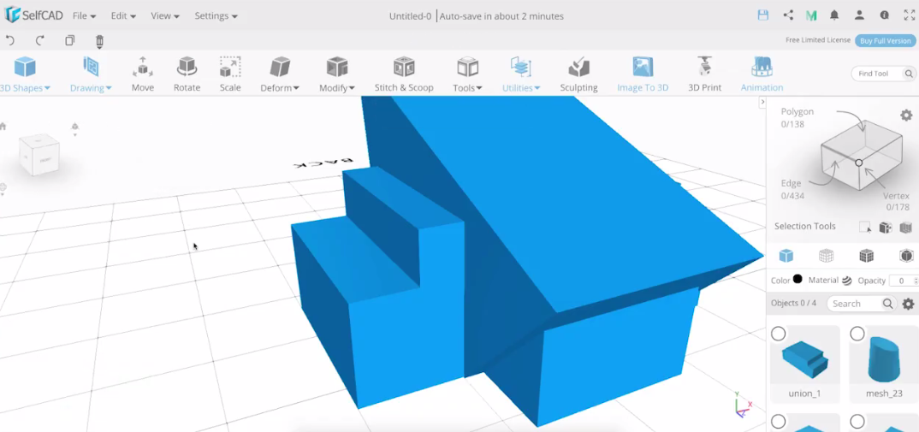The width and height of the screenshot is (919, 432).
Task: Click the view orientation cube
Action: click(x=39, y=155)
